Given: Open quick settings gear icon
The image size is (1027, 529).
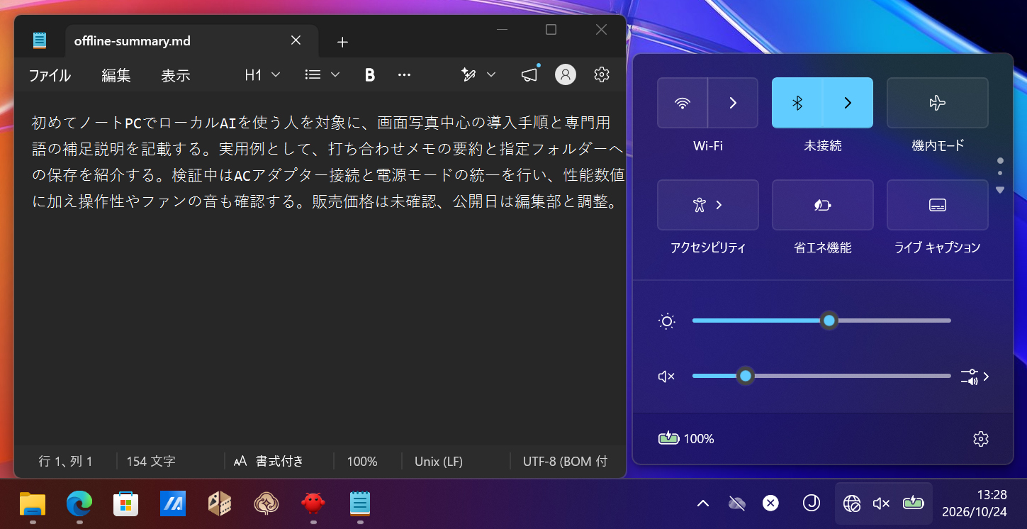Looking at the screenshot, I should click(x=981, y=439).
